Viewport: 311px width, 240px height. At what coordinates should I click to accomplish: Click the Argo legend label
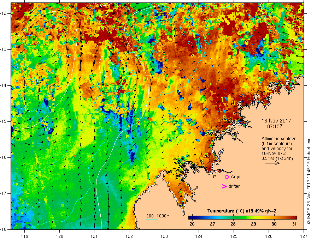(x=235, y=177)
